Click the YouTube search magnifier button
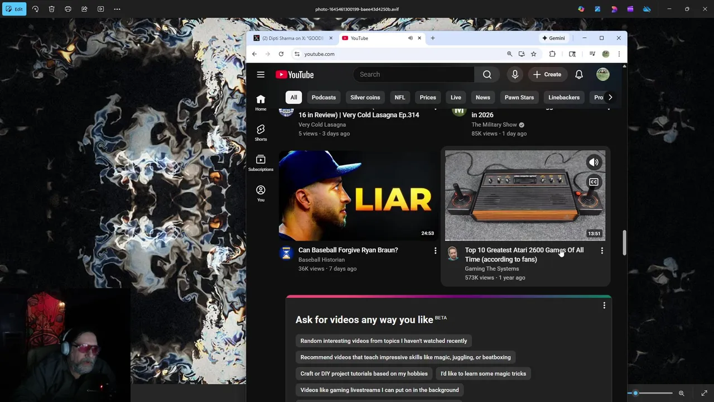 point(487,74)
